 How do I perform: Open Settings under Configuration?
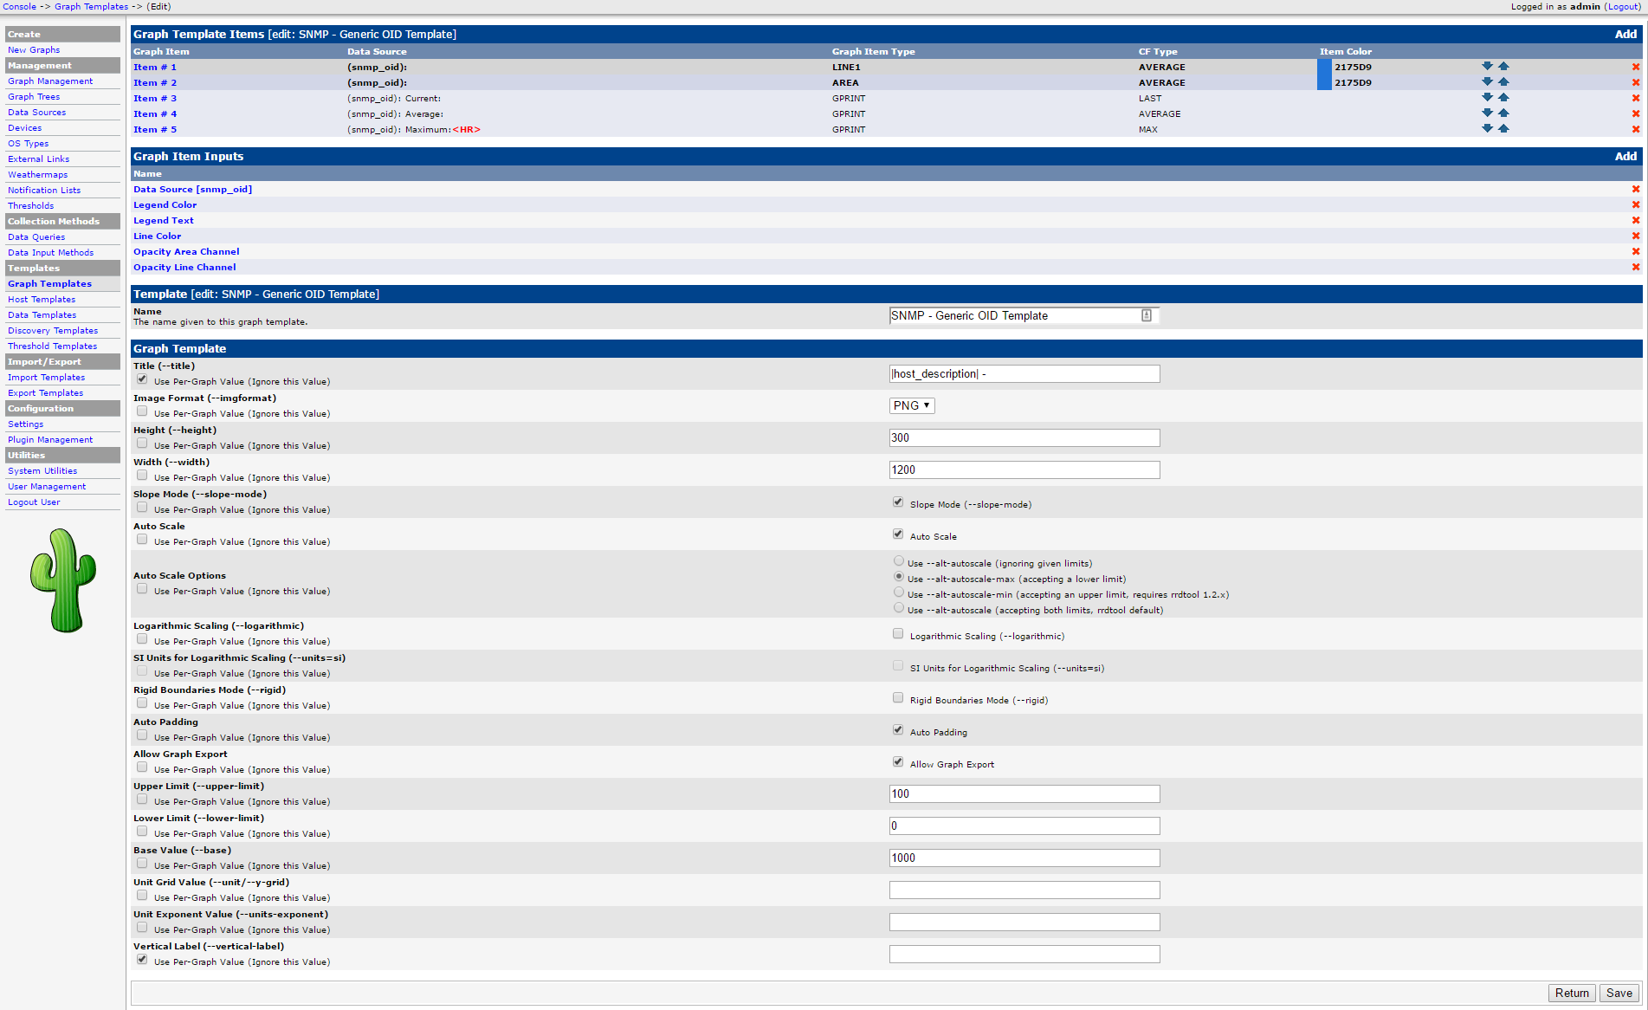pos(25,424)
